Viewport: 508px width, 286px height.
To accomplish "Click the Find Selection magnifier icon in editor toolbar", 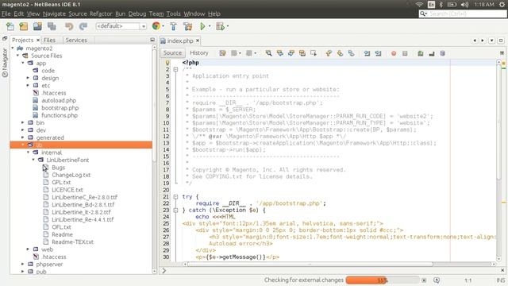I will coord(268,53).
